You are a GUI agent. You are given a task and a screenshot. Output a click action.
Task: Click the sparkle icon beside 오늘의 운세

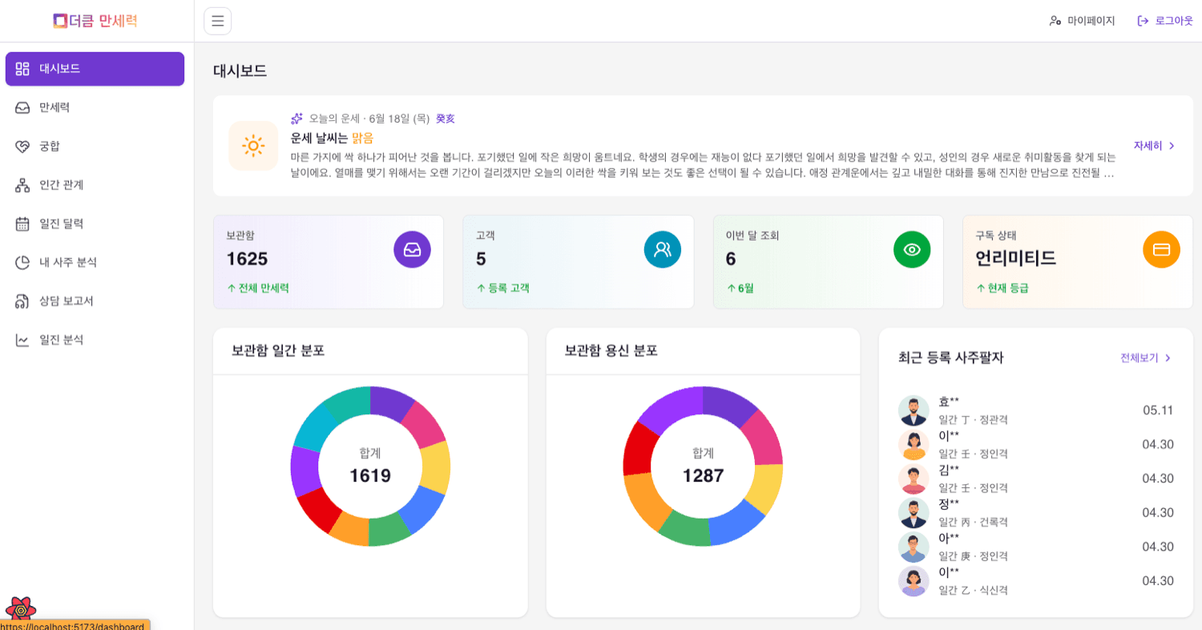(296, 119)
